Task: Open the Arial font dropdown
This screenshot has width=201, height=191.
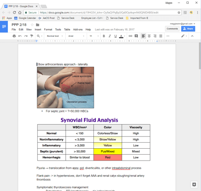Action: click(76, 36)
